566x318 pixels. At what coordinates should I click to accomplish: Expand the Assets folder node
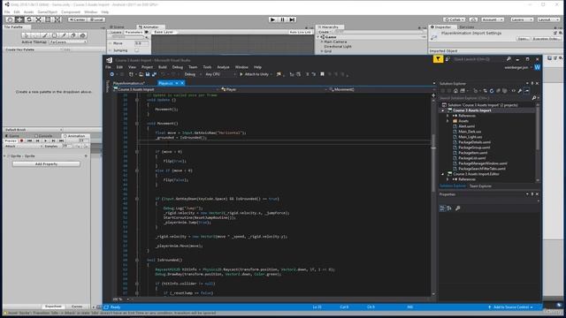(447, 121)
